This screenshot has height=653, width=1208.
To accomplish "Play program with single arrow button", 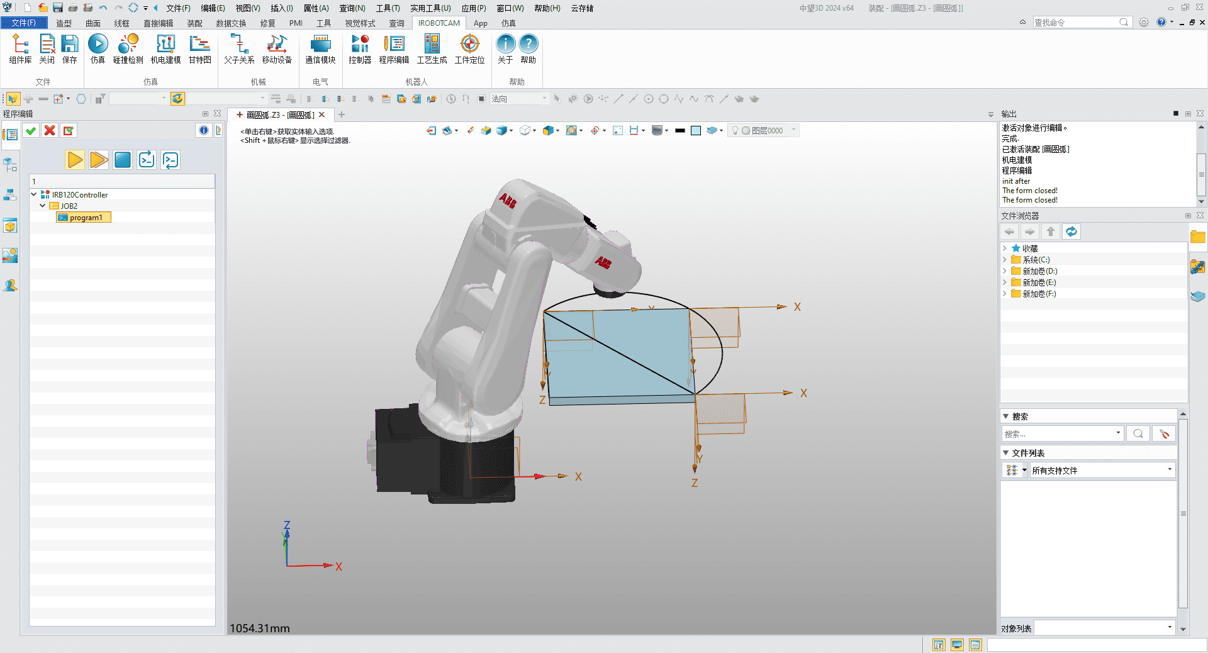I will (x=75, y=160).
